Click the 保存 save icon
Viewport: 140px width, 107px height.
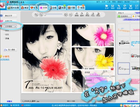coord(113,7)
